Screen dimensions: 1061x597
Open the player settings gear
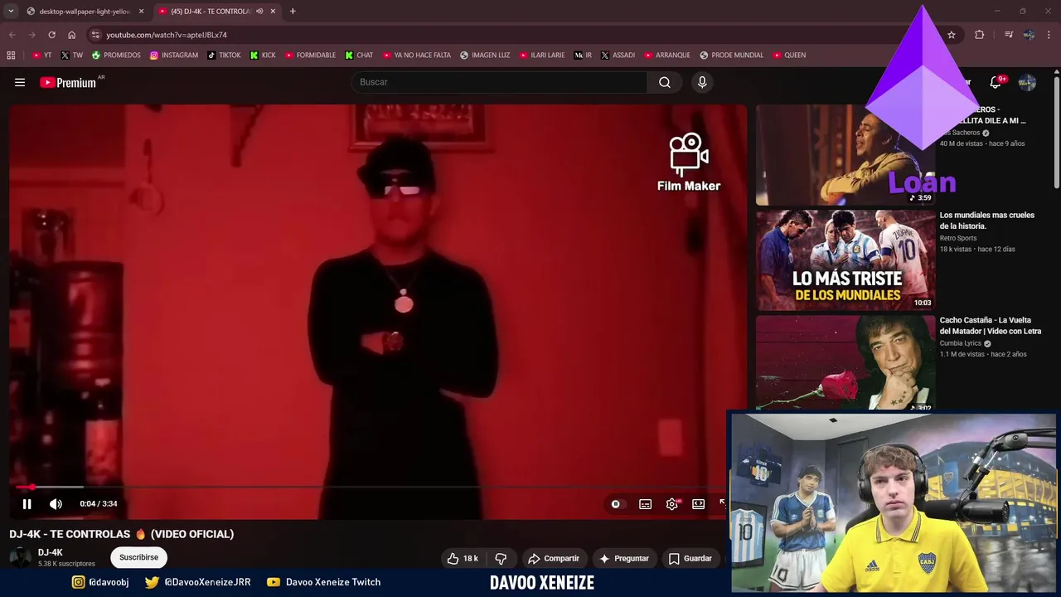tap(672, 503)
